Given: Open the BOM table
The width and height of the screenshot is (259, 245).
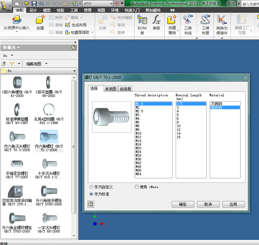Looking at the screenshot, I should pyautogui.click(x=142, y=25).
